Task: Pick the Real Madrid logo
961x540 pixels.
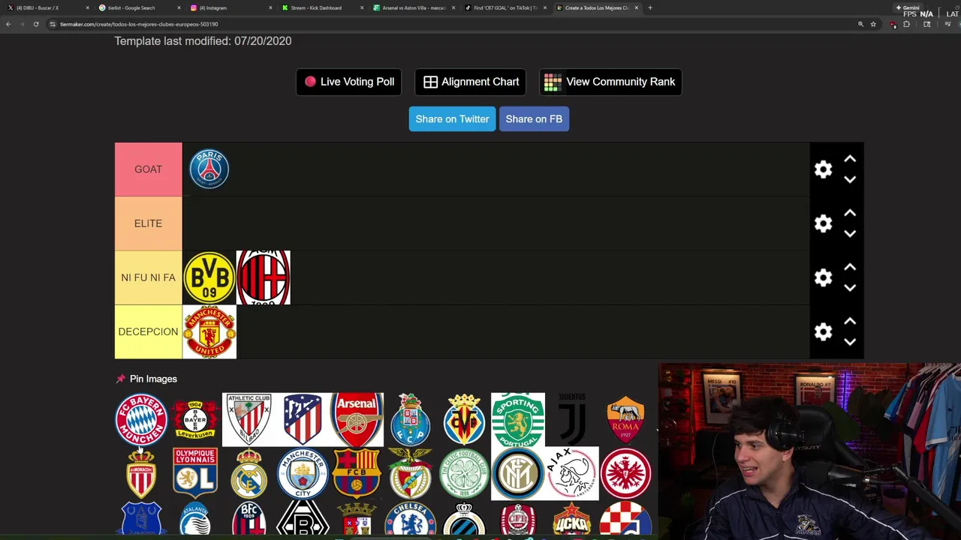Action: [249, 473]
